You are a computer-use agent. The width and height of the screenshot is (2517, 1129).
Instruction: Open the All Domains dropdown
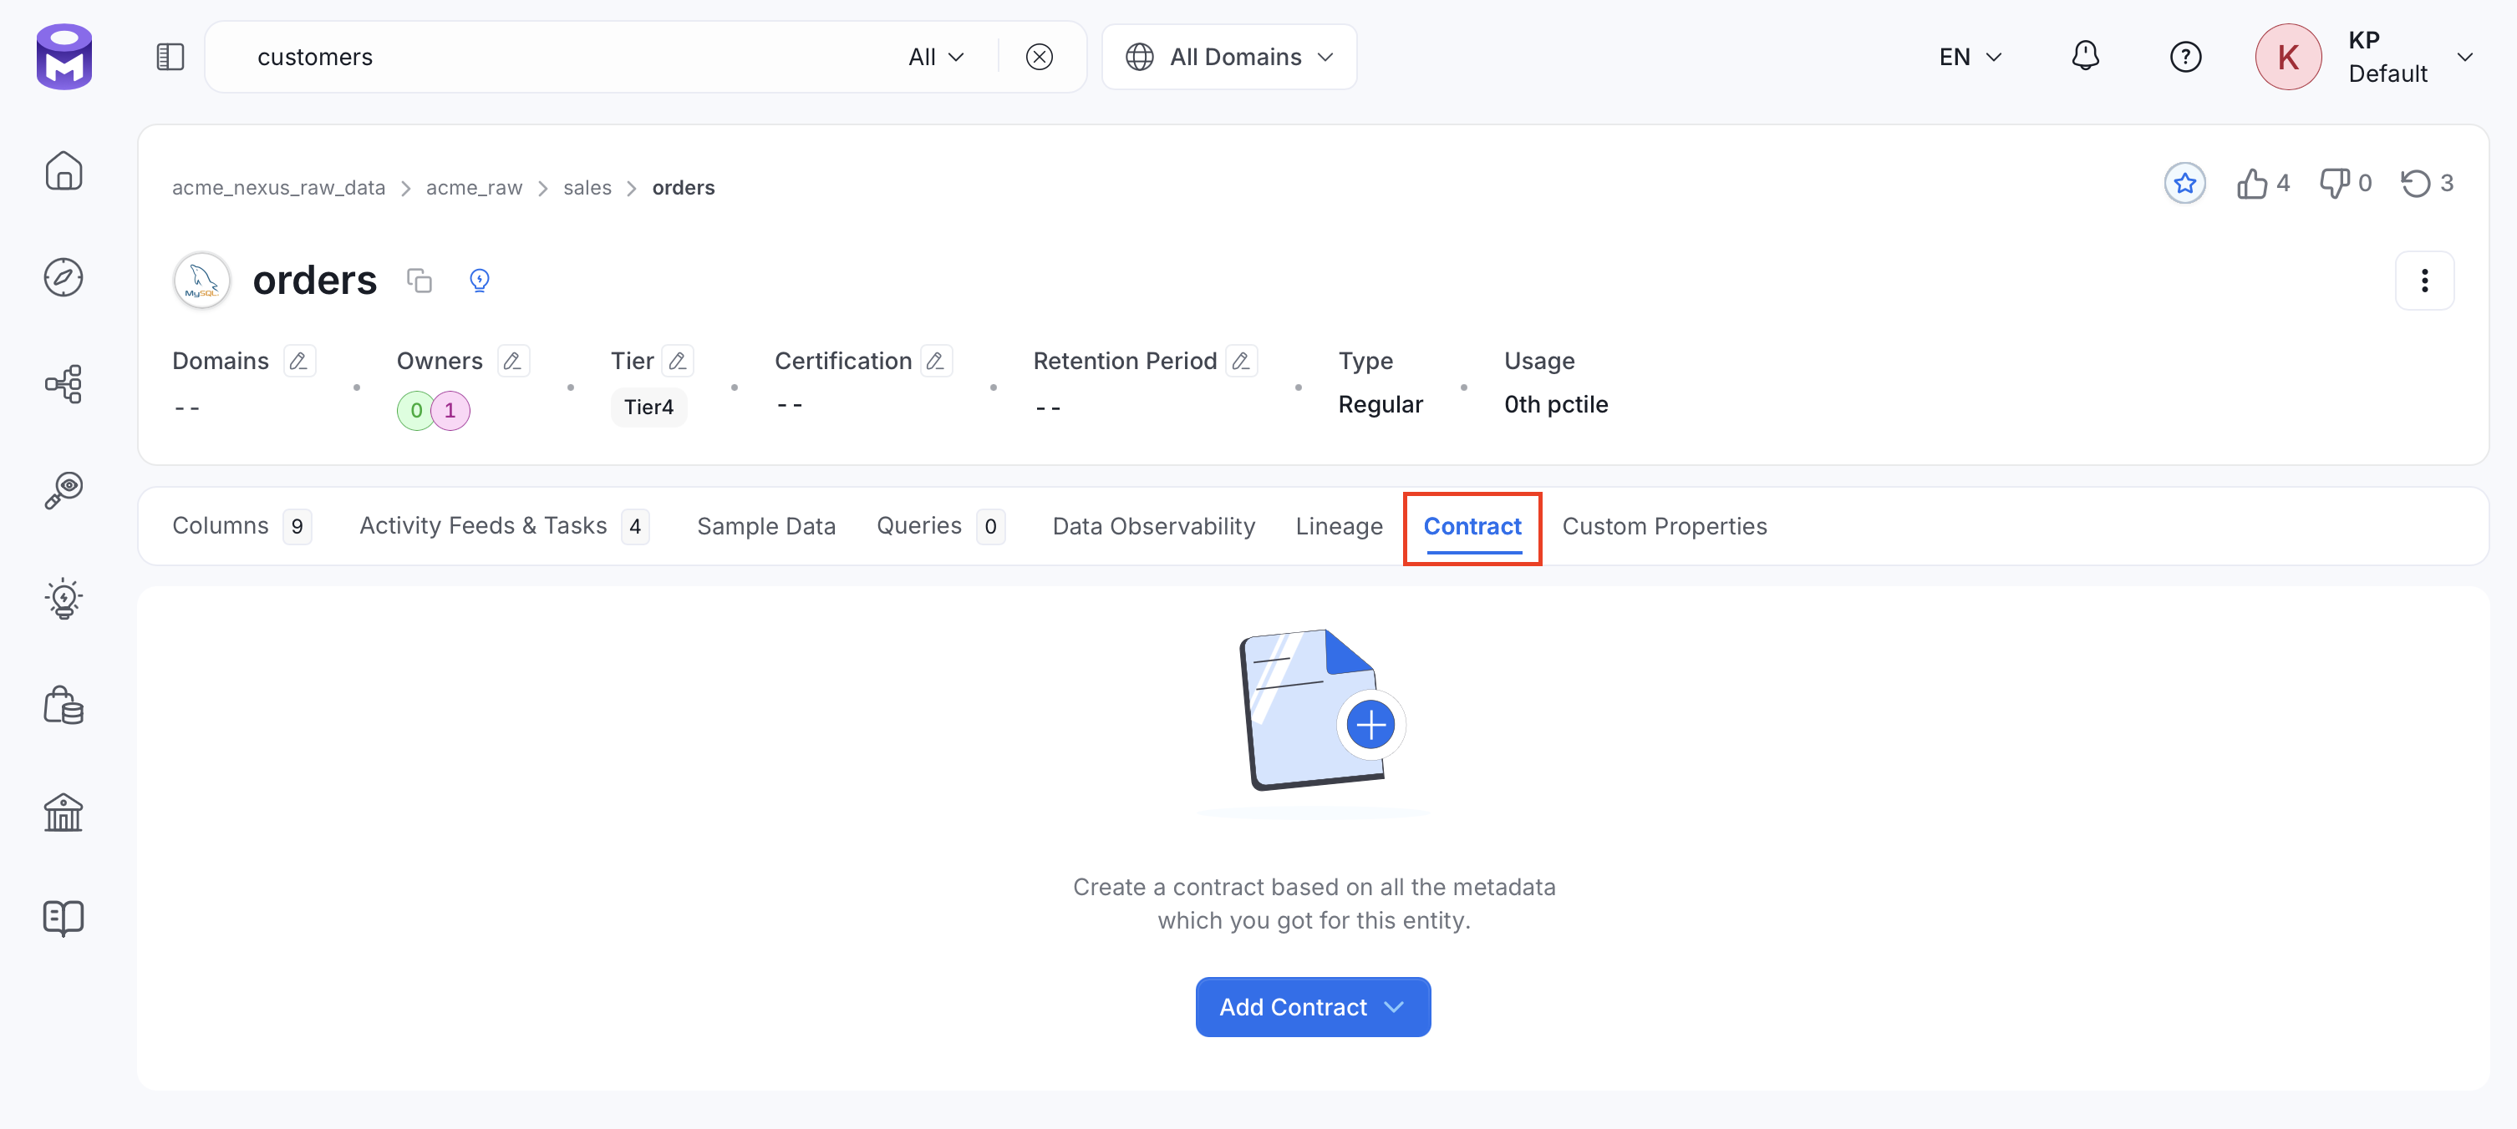pyautogui.click(x=1229, y=57)
